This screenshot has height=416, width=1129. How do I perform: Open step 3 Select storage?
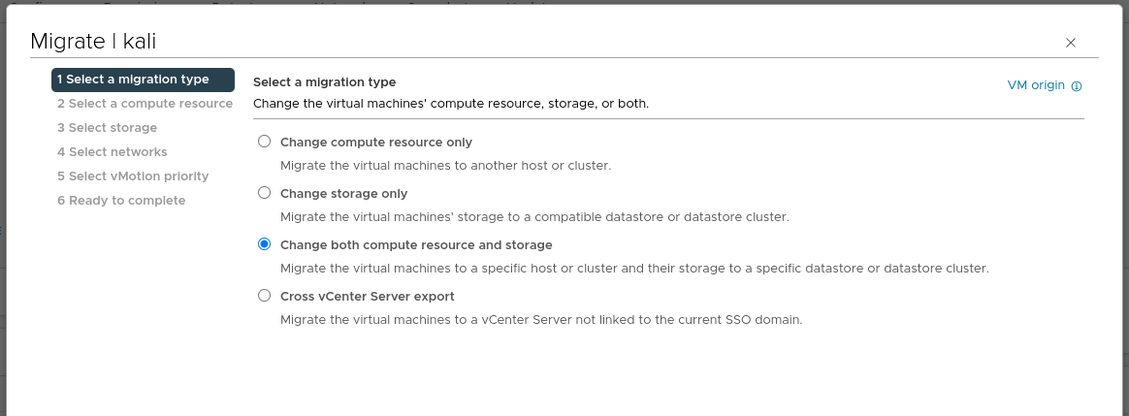(x=107, y=128)
